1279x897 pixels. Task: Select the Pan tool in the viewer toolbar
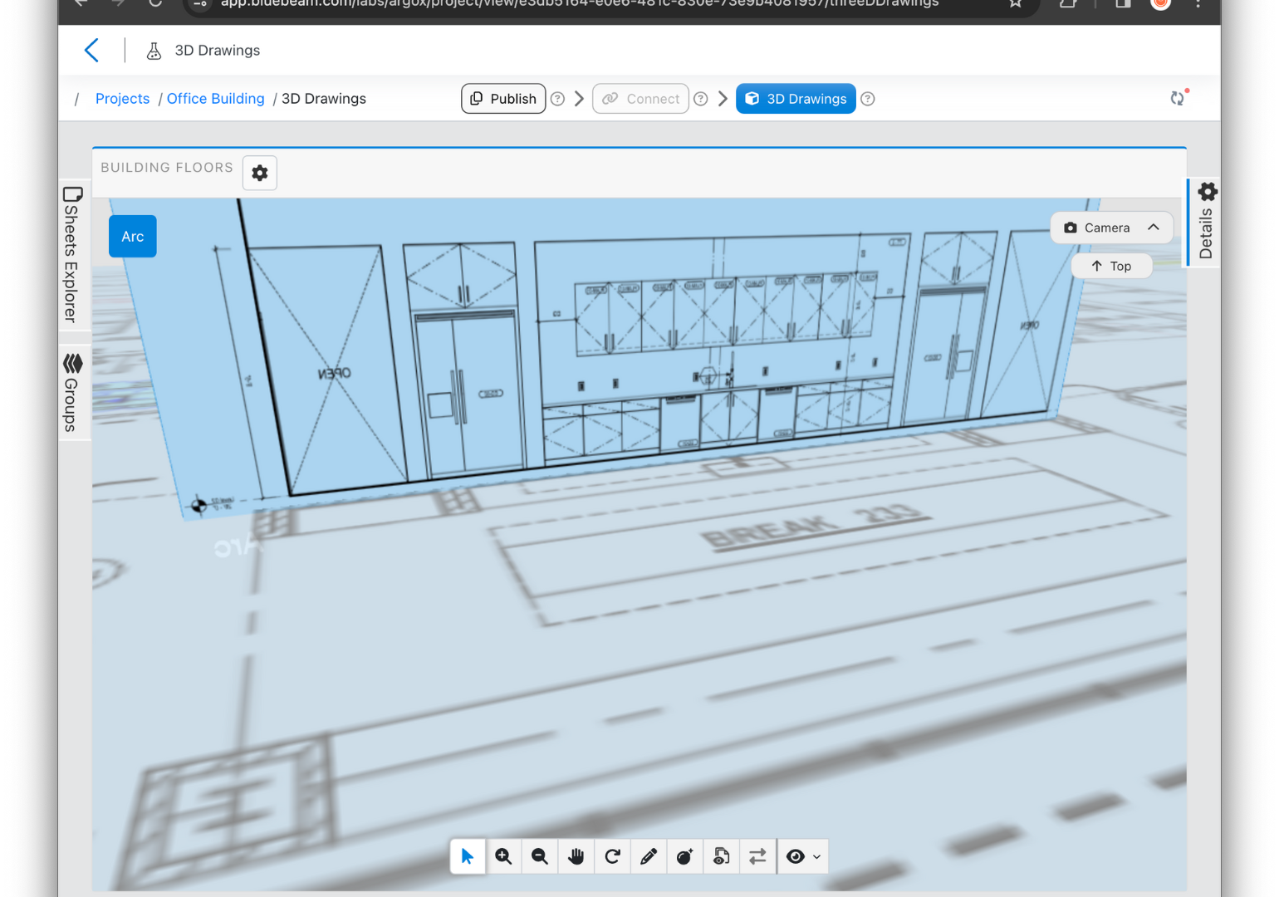[576, 856]
